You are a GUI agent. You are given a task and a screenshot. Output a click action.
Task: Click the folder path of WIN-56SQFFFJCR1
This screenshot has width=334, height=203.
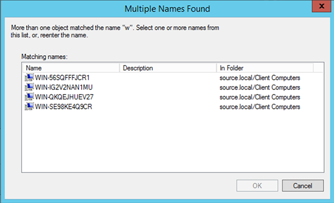pyautogui.click(x=260, y=78)
